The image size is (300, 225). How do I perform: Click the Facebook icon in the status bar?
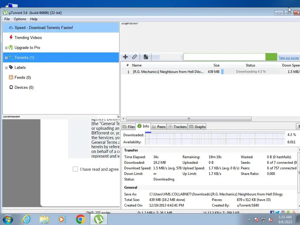click(272, 212)
